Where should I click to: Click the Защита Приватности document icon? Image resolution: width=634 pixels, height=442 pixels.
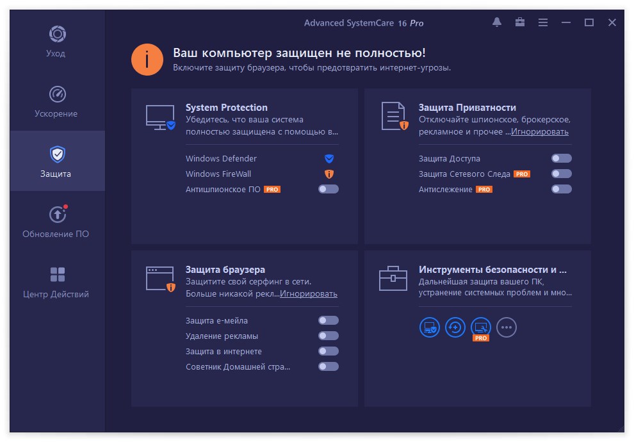pos(394,116)
